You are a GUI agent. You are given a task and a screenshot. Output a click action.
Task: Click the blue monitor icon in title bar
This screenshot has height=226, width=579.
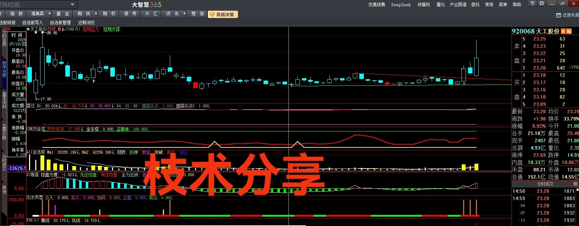click(x=533, y=3)
